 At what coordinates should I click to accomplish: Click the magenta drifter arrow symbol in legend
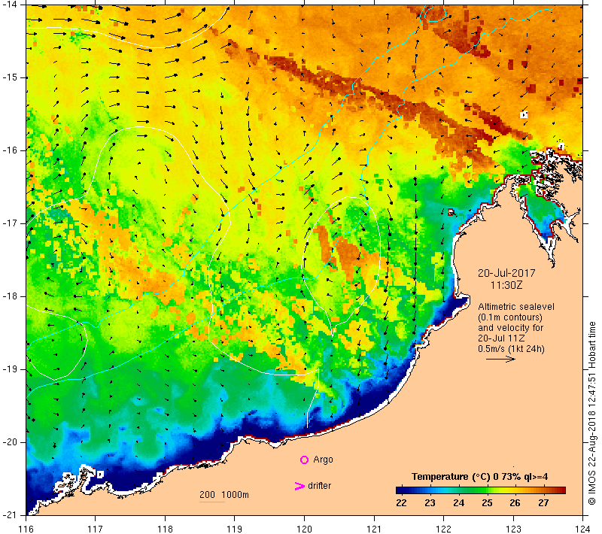299,486
